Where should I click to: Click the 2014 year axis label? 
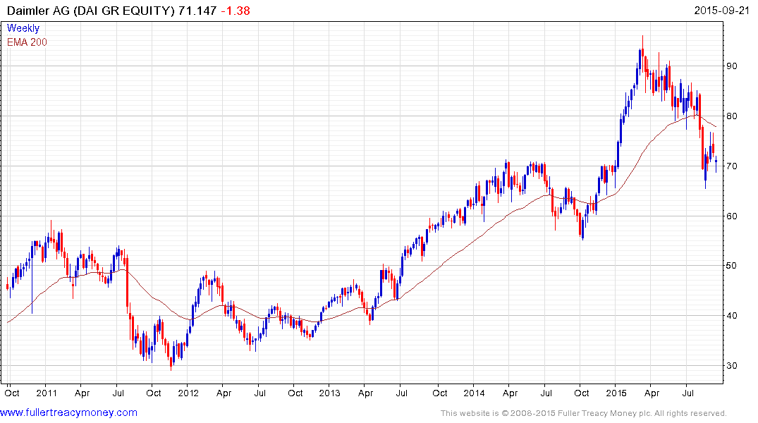[x=474, y=393]
